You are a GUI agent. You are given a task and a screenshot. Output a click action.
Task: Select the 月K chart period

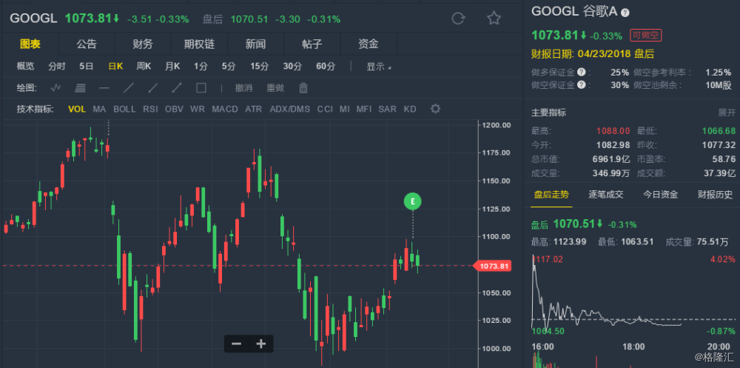[172, 67]
